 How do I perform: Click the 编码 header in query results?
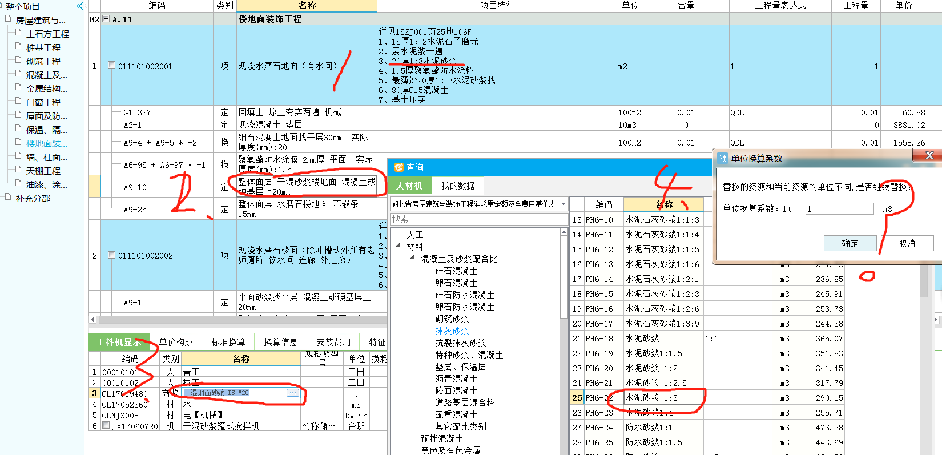point(603,204)
